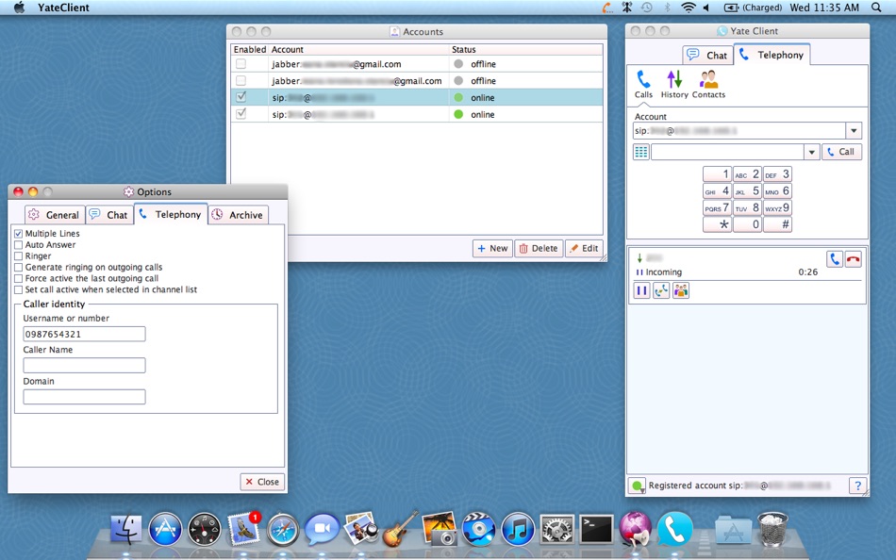This screenshot has height=560, width=896.
Task: Open Mail from the Dock
Action: pos(244,529)
